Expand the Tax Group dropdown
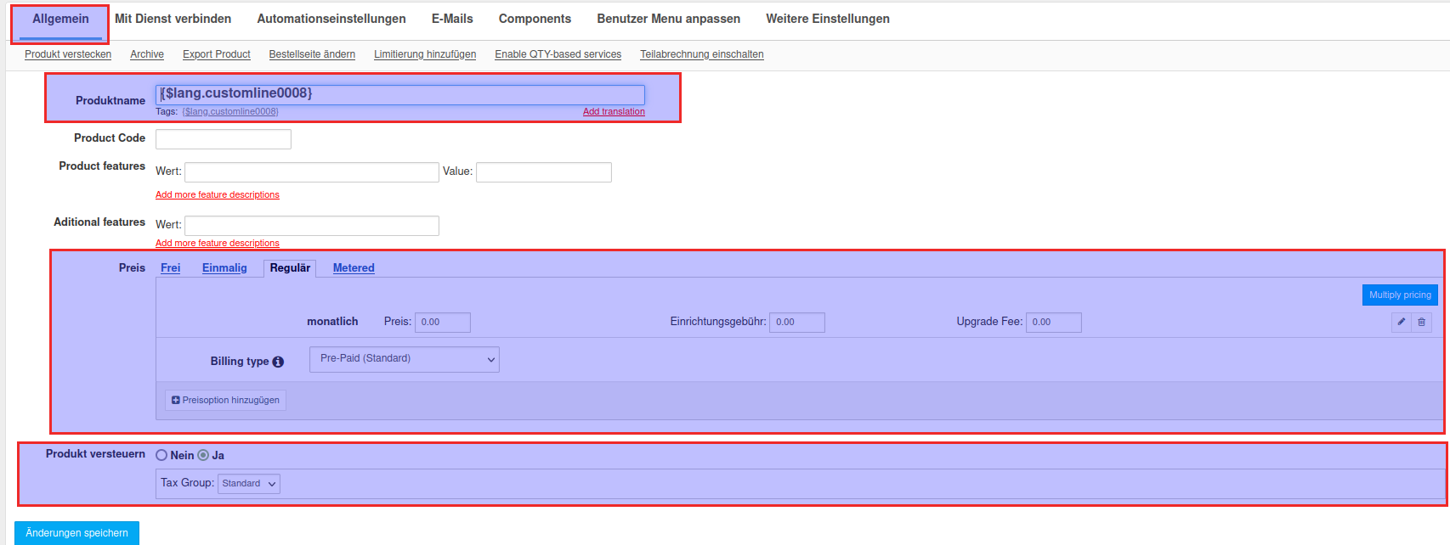 point(248,484)
